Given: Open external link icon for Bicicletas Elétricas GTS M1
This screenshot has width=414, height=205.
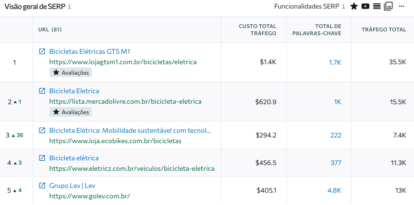Looking at the screenshot, I should [x=42, y=51].
